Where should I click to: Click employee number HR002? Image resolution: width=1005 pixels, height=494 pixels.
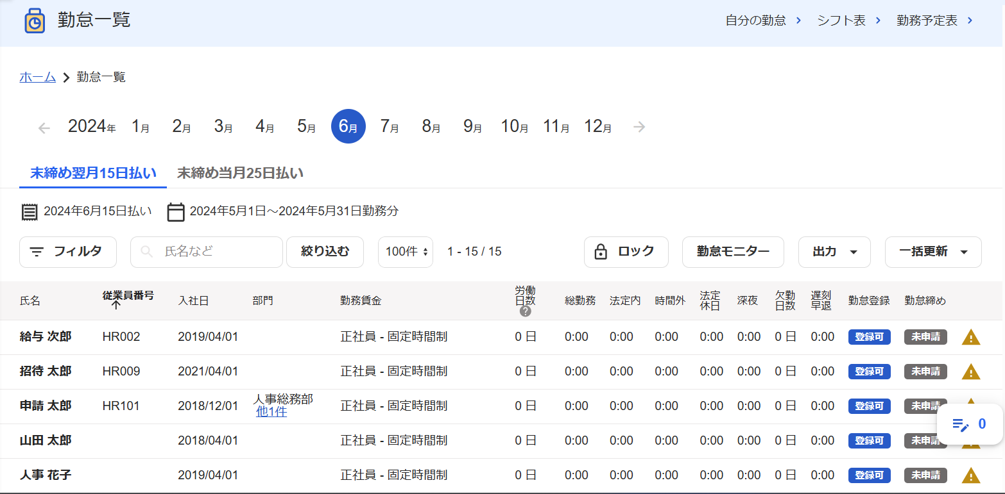(121, 337)
